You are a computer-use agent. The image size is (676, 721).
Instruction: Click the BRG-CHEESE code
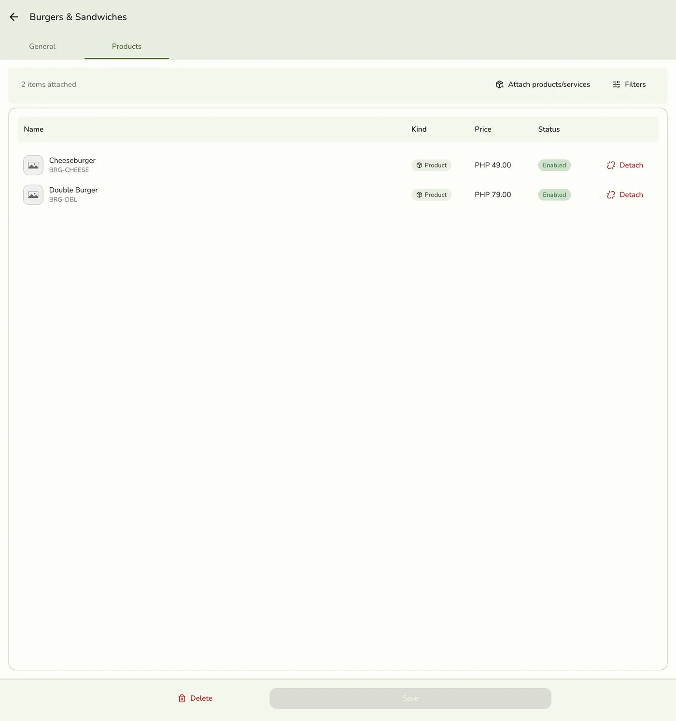[x=69, y=170]
